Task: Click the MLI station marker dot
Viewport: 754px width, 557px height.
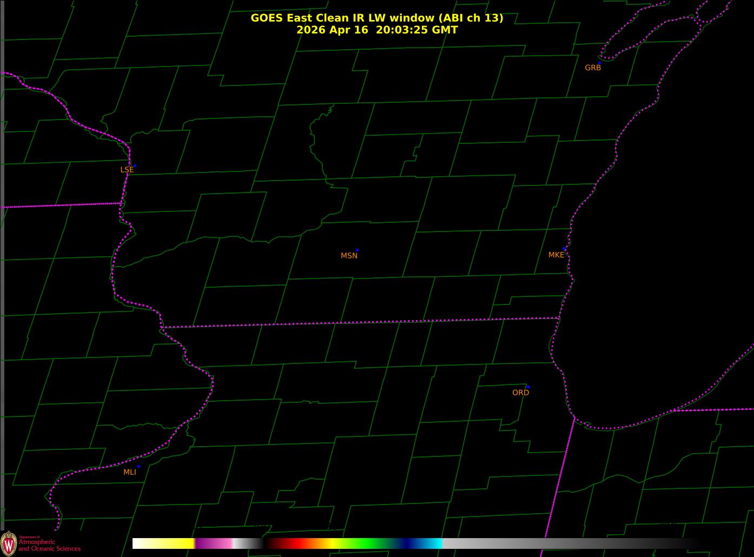Action: 138,466
